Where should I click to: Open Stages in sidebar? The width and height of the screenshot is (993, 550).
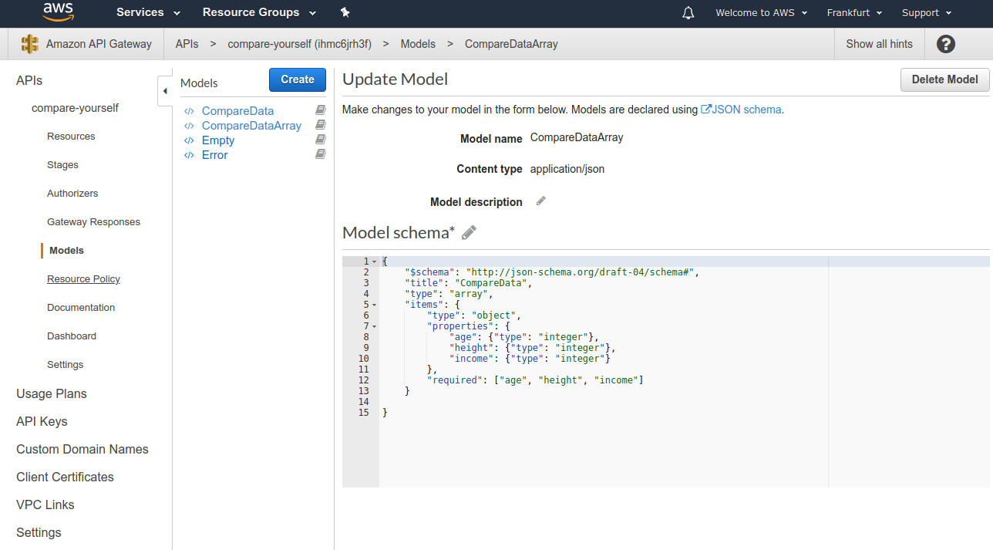coord(62,165)
